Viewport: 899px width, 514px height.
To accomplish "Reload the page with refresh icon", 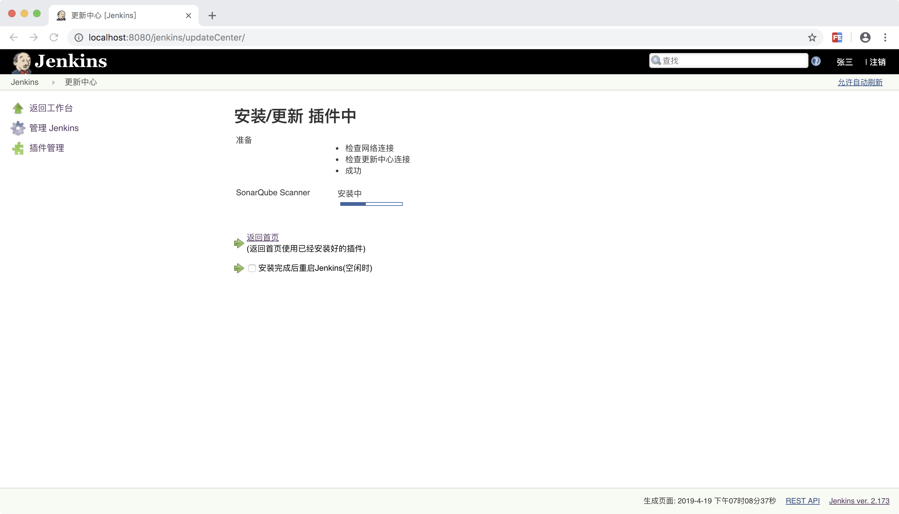I will [x=54, y=37].
